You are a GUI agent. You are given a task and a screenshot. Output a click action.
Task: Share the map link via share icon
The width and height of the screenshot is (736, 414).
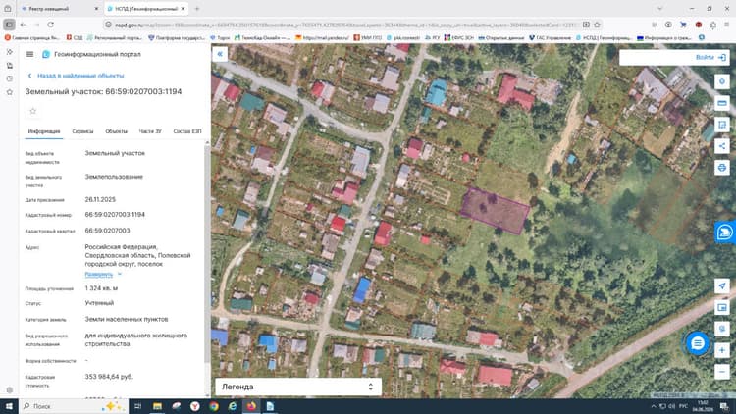pyautogui.click(x=722, y=146)
